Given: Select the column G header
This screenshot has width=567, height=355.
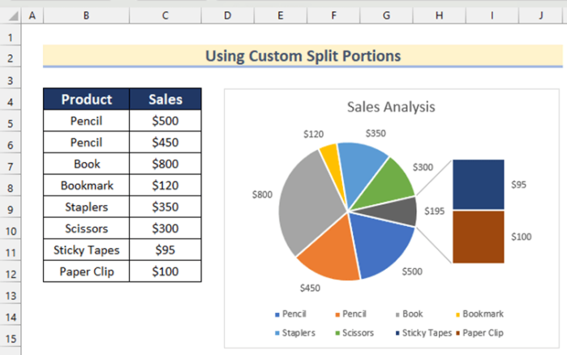Looking at the screenshot, I should [x=386, y=15].
